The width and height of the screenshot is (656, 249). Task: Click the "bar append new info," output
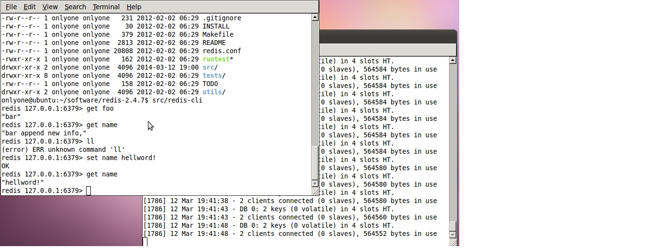tap(44, 133)
